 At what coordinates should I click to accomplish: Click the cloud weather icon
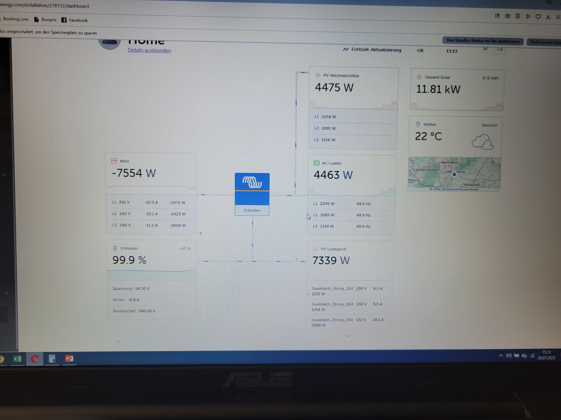(x=482, y=142)
